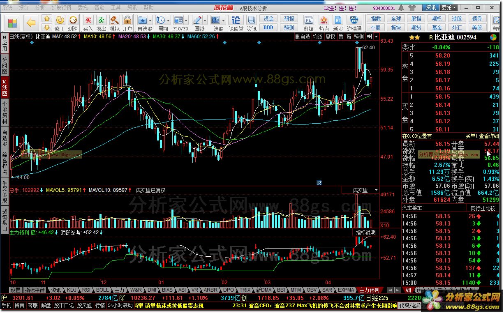This screenshot has width=504, height=313.
Task: Click the 开户 account lock icon
Action: click(127, 20)
